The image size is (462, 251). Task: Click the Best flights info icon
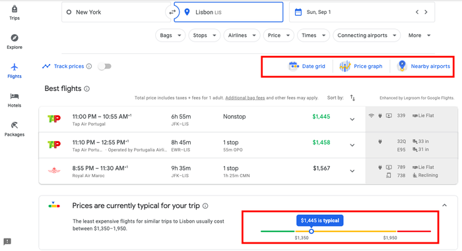pos(87,89)
